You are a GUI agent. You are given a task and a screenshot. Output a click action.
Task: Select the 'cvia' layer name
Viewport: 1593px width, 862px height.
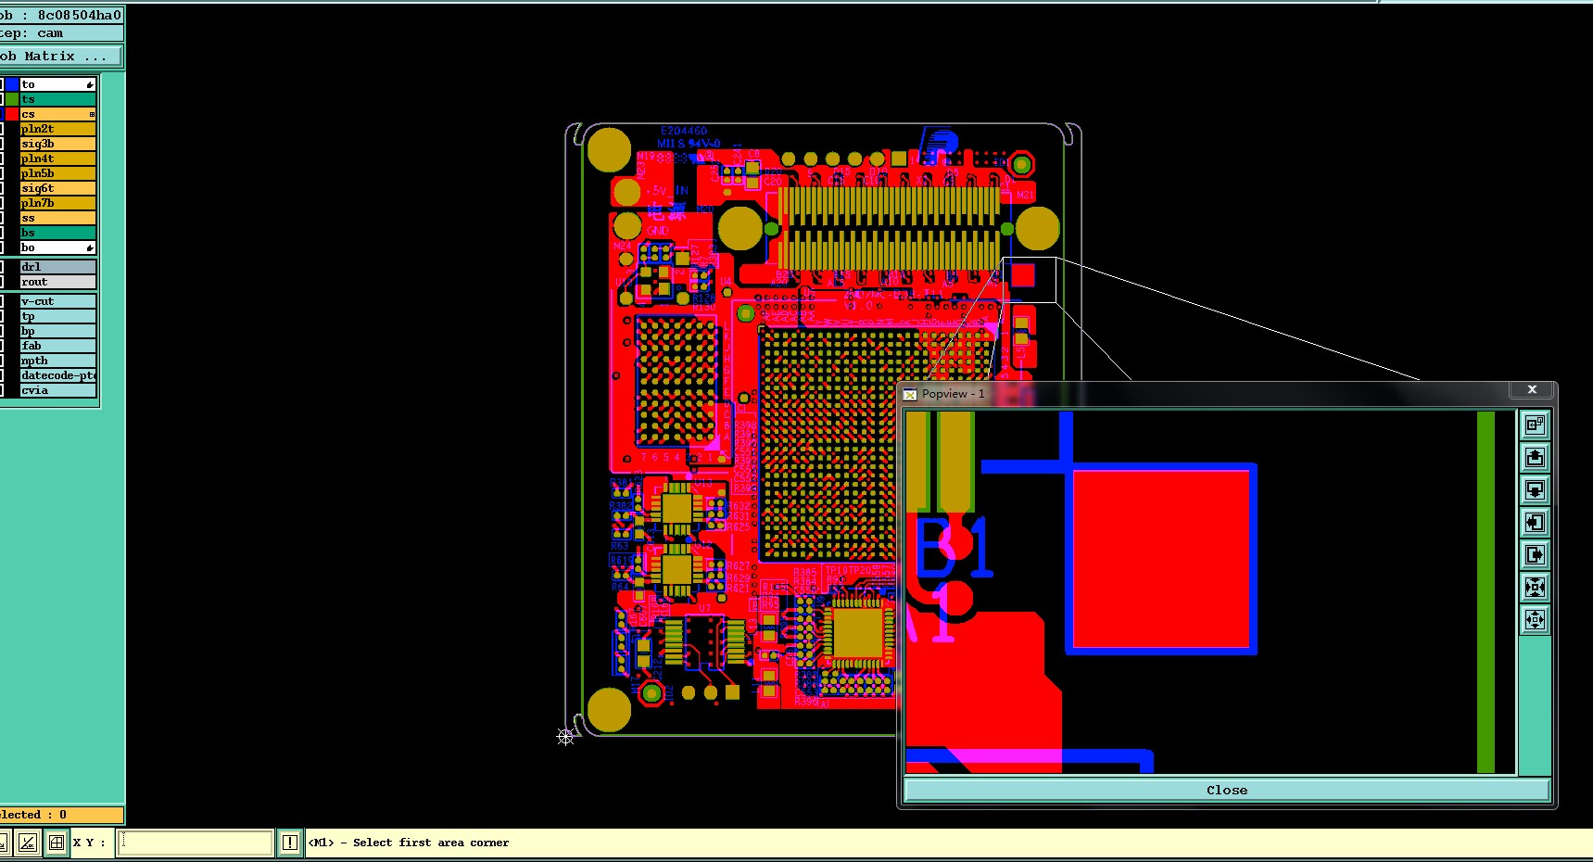(57, 390)
